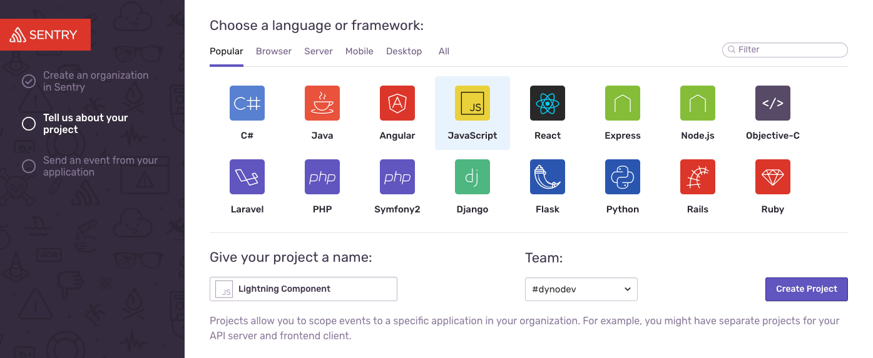Click the JavaScript label text
The height and width of the screenshot is (358, 873).
pyautogui.click(x=472, y=136)
